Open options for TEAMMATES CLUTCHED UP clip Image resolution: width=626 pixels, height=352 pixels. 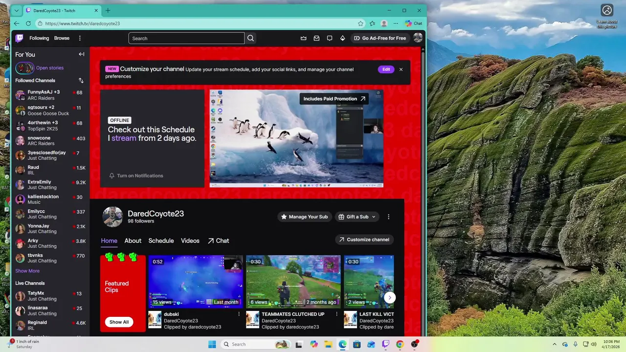coord(336,314)
